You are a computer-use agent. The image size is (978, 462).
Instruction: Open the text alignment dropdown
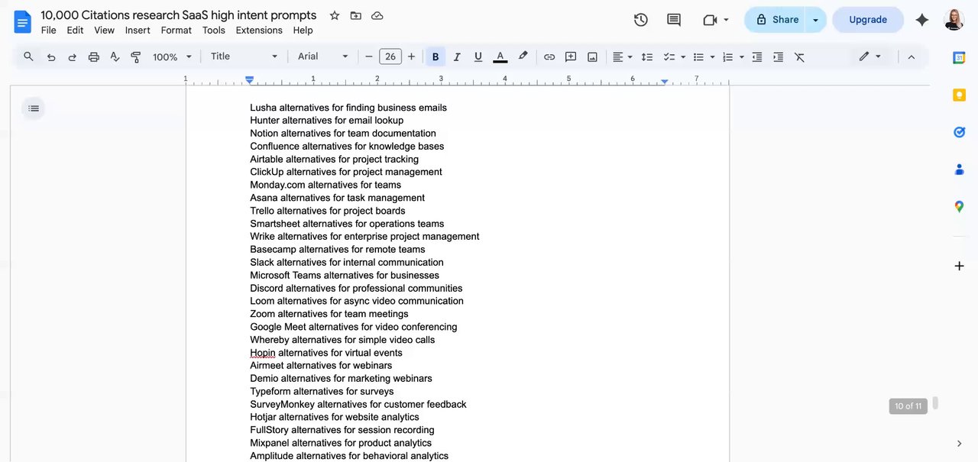pyautogui.click(x=623, y=57)
